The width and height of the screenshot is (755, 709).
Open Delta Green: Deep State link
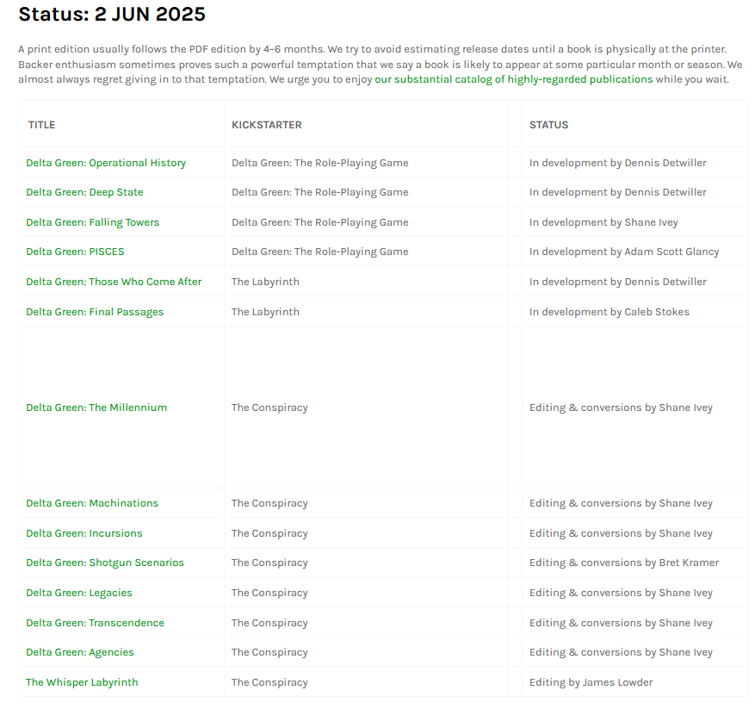(x=84, y=192)
